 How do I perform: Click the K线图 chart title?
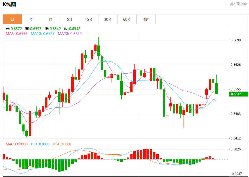pyautogui.click(x=9, y=4)
